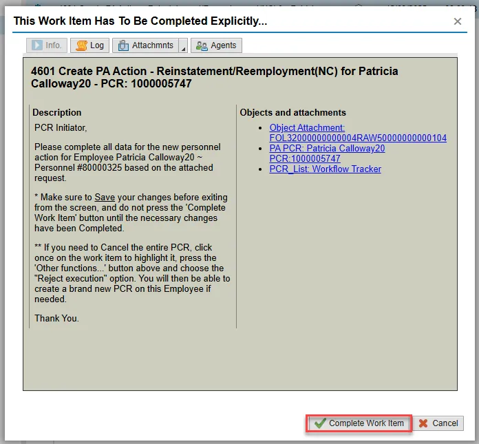Click the 'Objects and attachments' heading
This screenshot has height=444, width=479.
[x=292, y=112]
